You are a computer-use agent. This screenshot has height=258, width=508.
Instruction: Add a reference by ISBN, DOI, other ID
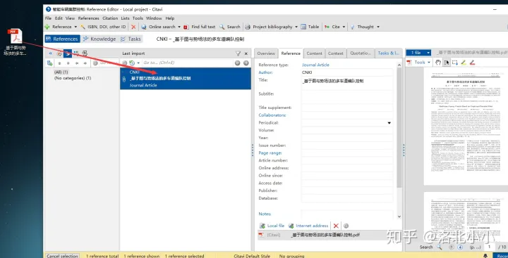click(x=103, y=27)
